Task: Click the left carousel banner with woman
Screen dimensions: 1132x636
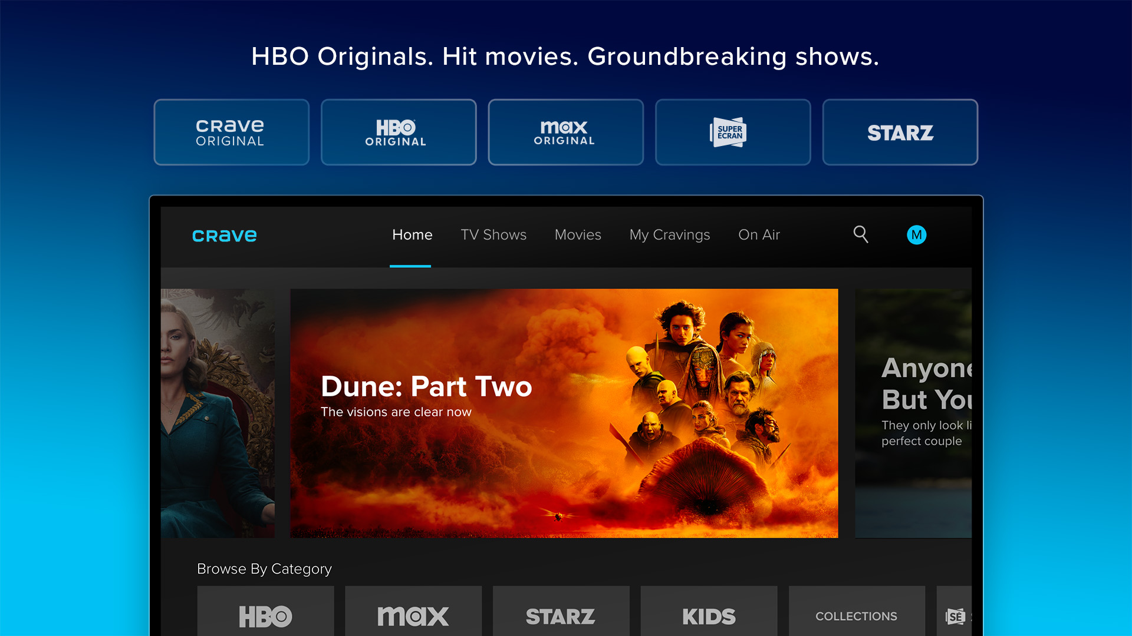Action: (x=218, y=413)
